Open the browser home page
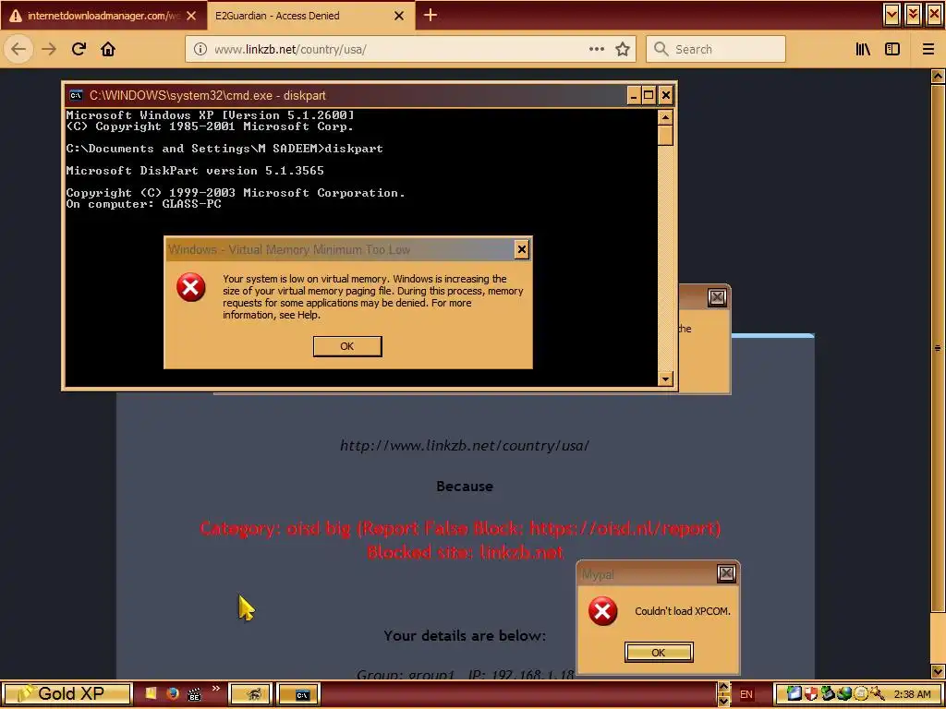 pos(108,49)
